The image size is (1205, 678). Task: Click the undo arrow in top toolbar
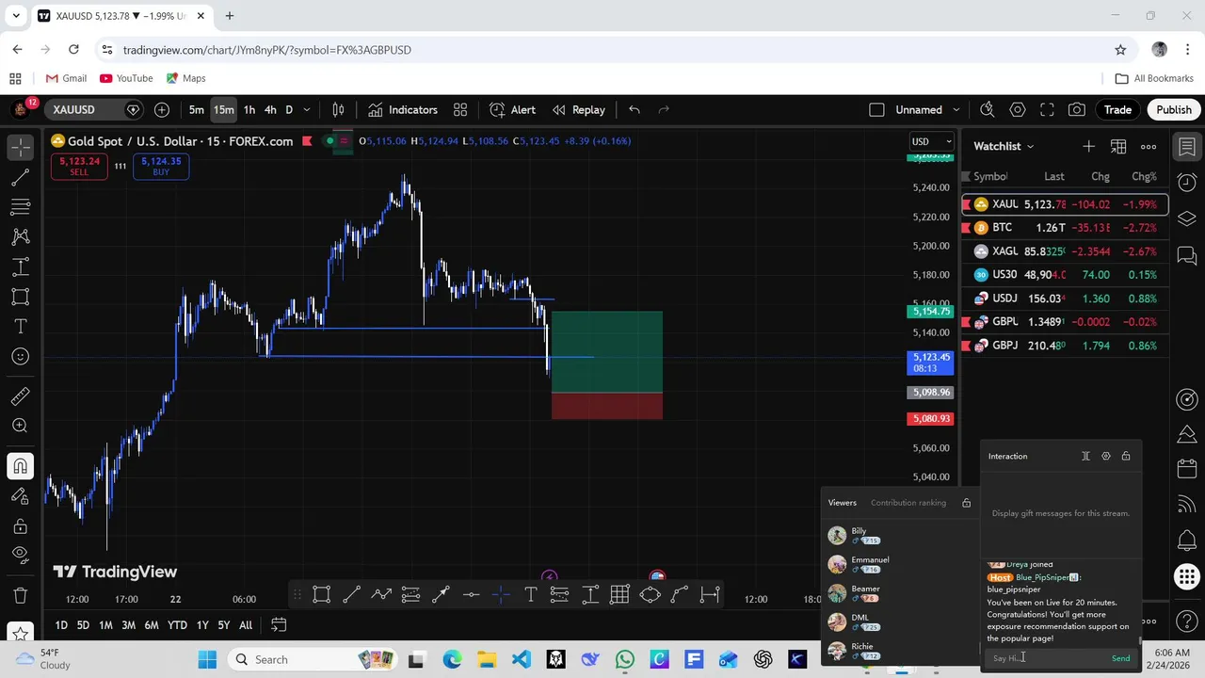(x=635, y=110)
